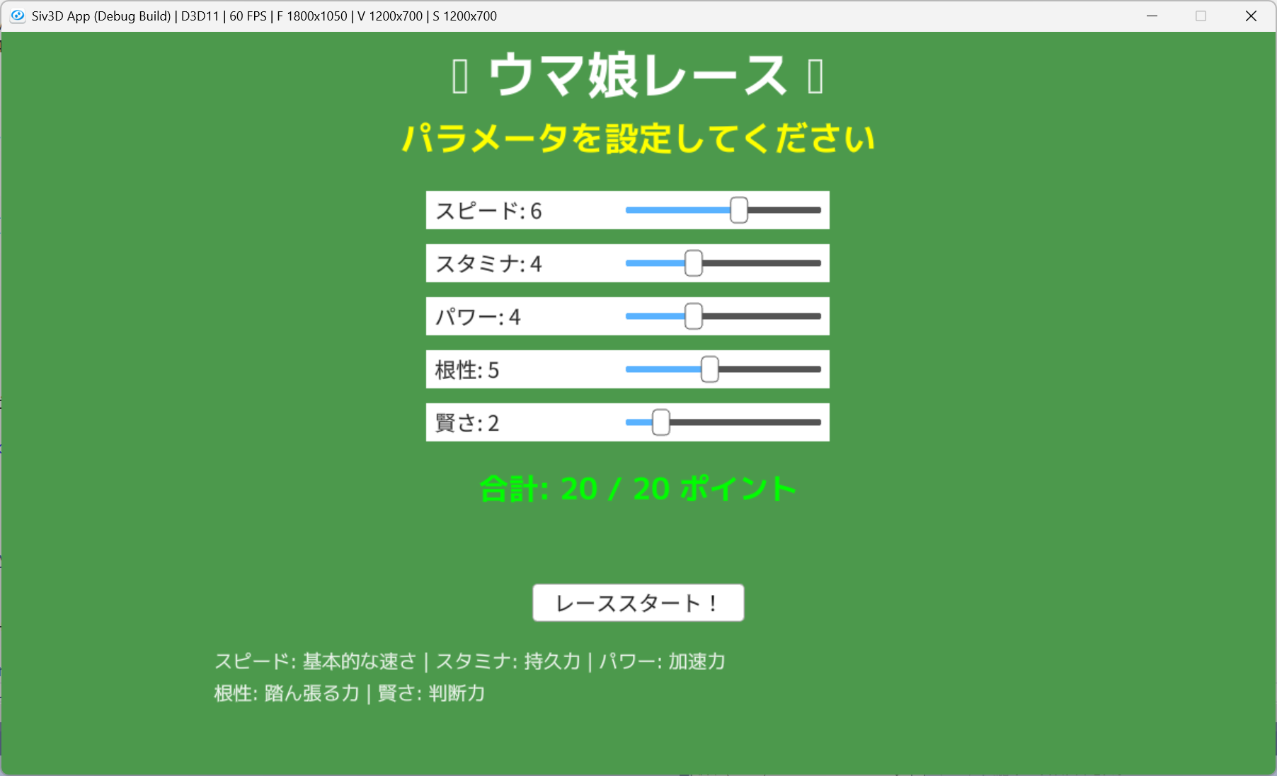The image size is (1277, 776).
Task: Click the 根性: 5 label text
Action: (467, 370)
